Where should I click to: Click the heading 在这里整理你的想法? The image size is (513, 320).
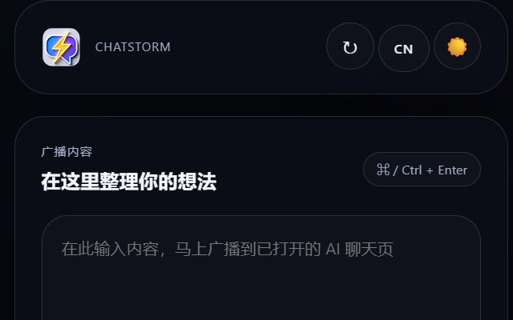coord(129,182)
